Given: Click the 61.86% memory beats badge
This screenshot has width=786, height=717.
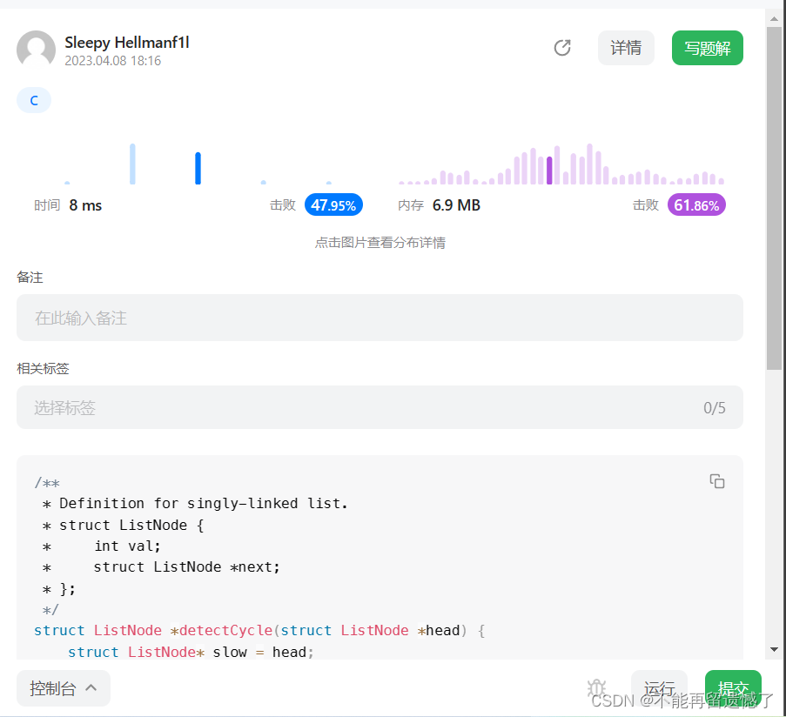Looking at the screenshot, I should (696, 205).
